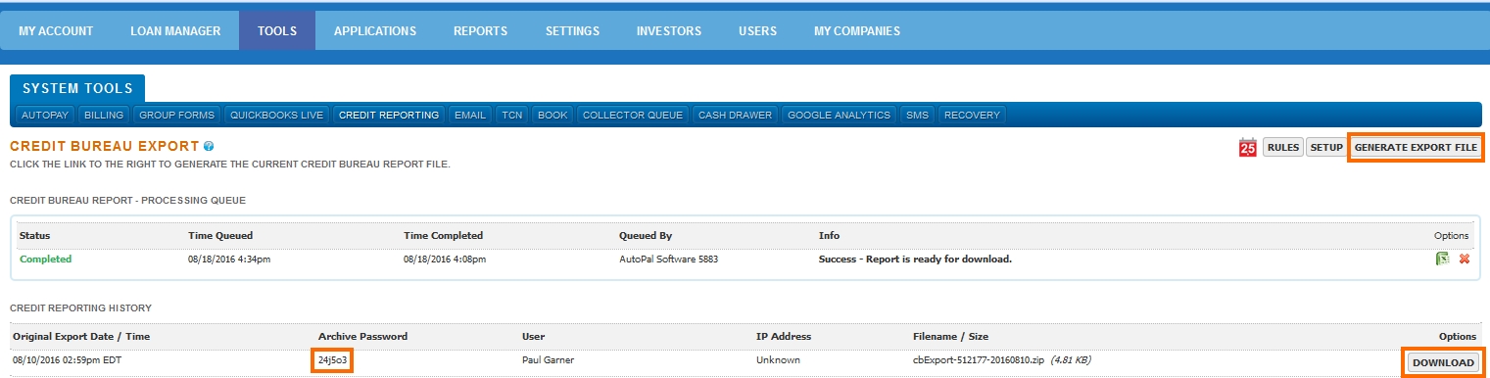Open the SMS tab
Viewport: 1490px width, 378px height.
917,115
